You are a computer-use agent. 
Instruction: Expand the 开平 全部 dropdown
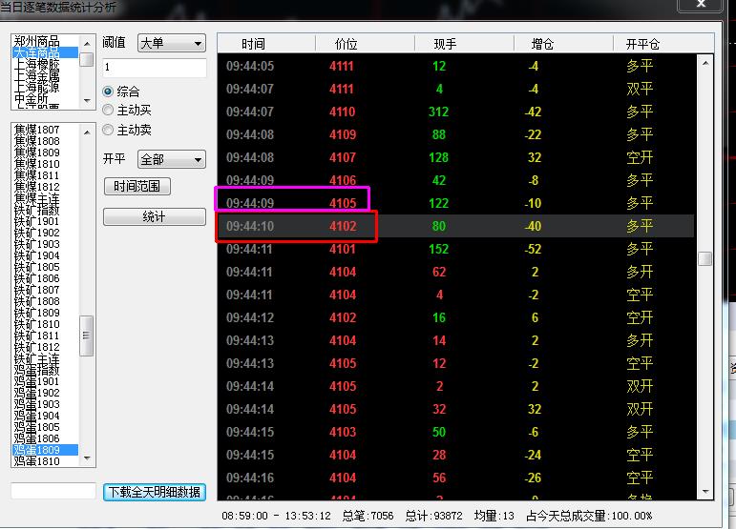pos(172,159)
